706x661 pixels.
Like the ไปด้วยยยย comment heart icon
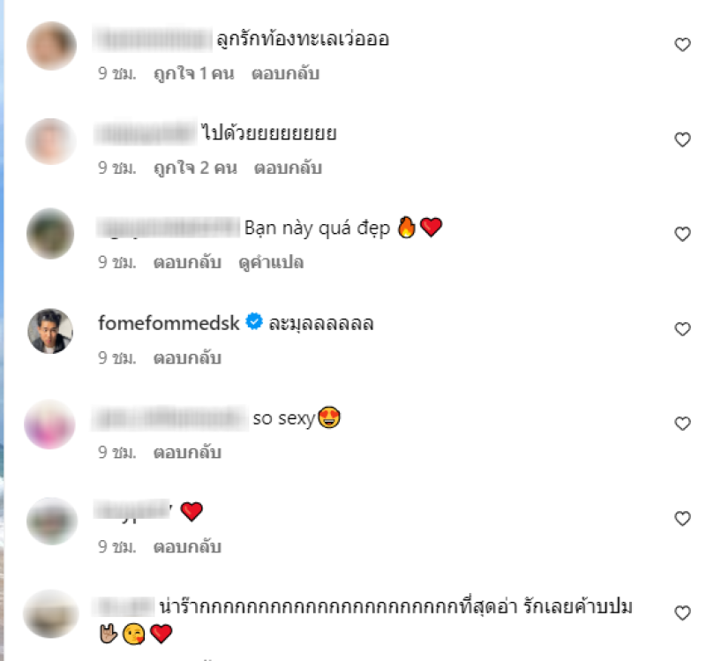pos(682,139)
